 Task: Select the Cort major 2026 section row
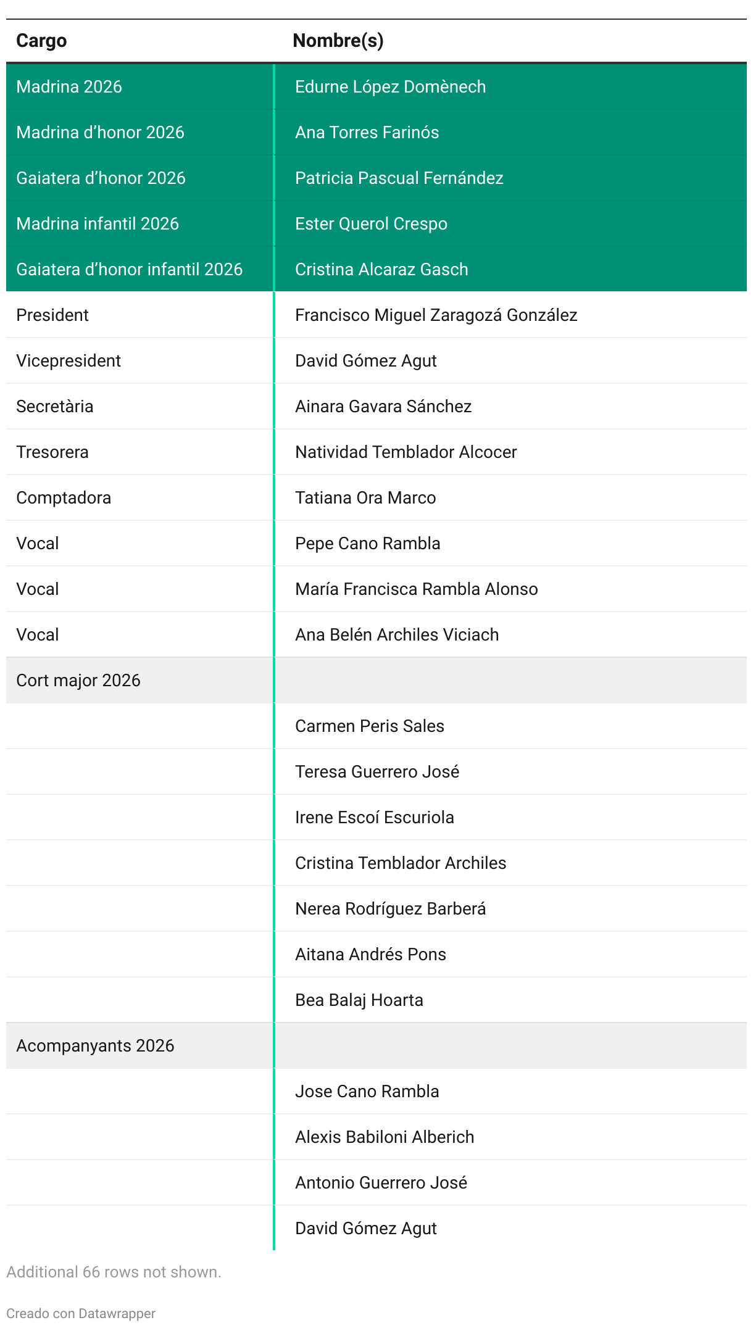point(376,680)
